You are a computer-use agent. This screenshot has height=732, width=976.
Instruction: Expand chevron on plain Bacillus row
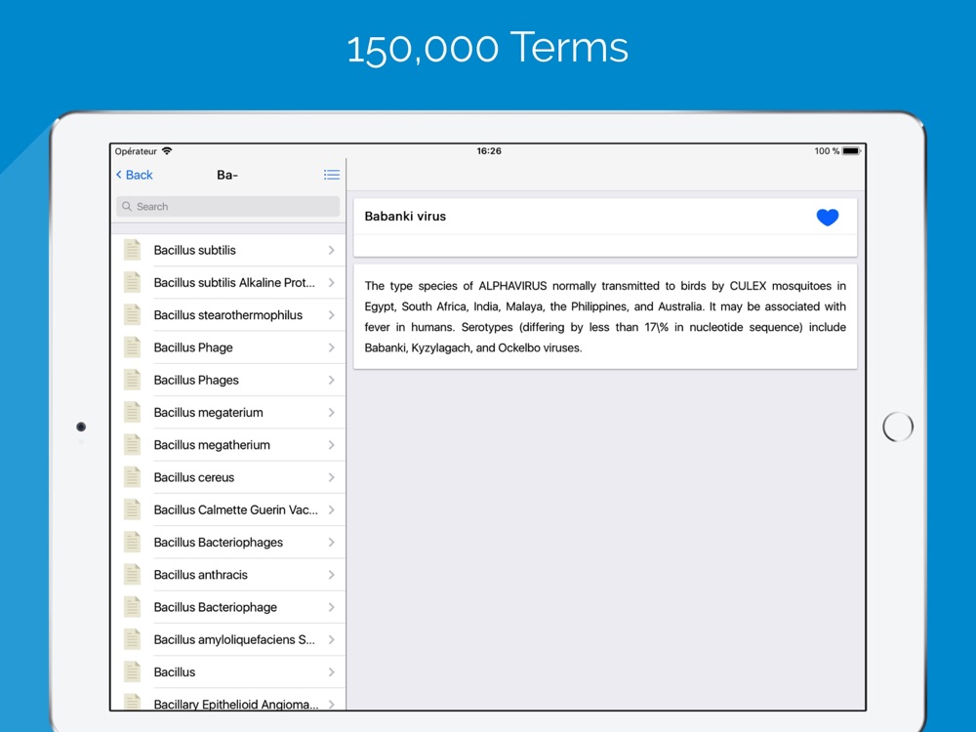point(332,672)
